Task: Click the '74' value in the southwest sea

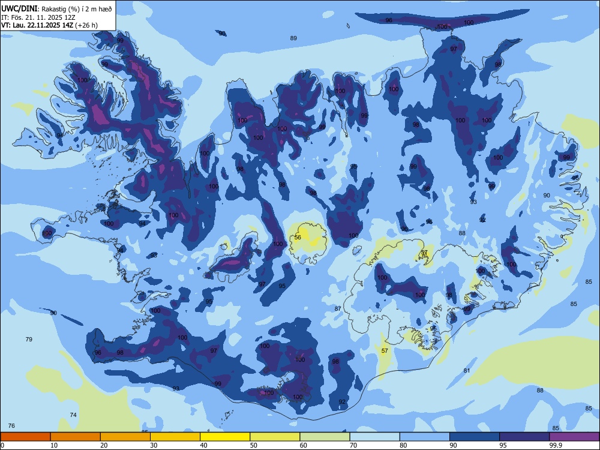Action: coord(73,415)
